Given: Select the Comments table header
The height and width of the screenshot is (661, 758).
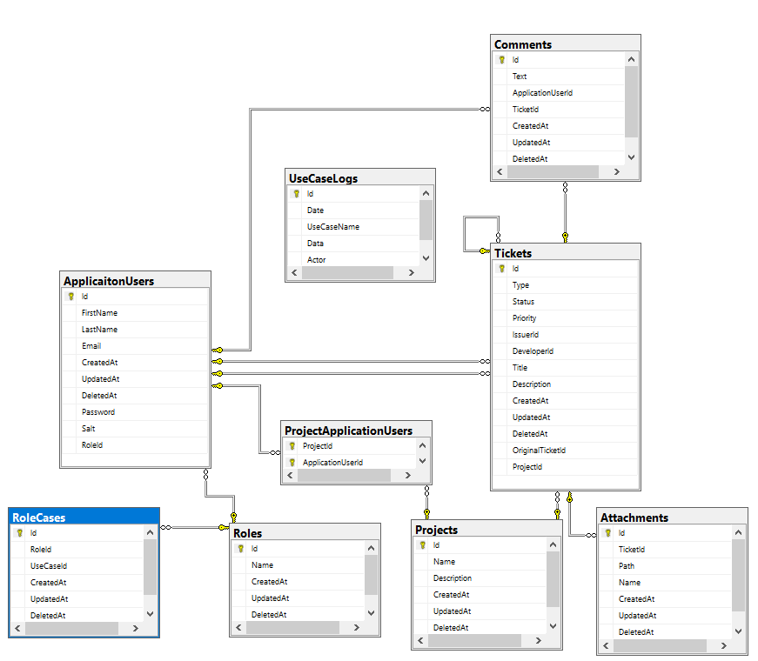Looking at the screenshot, I should [566, 44].
